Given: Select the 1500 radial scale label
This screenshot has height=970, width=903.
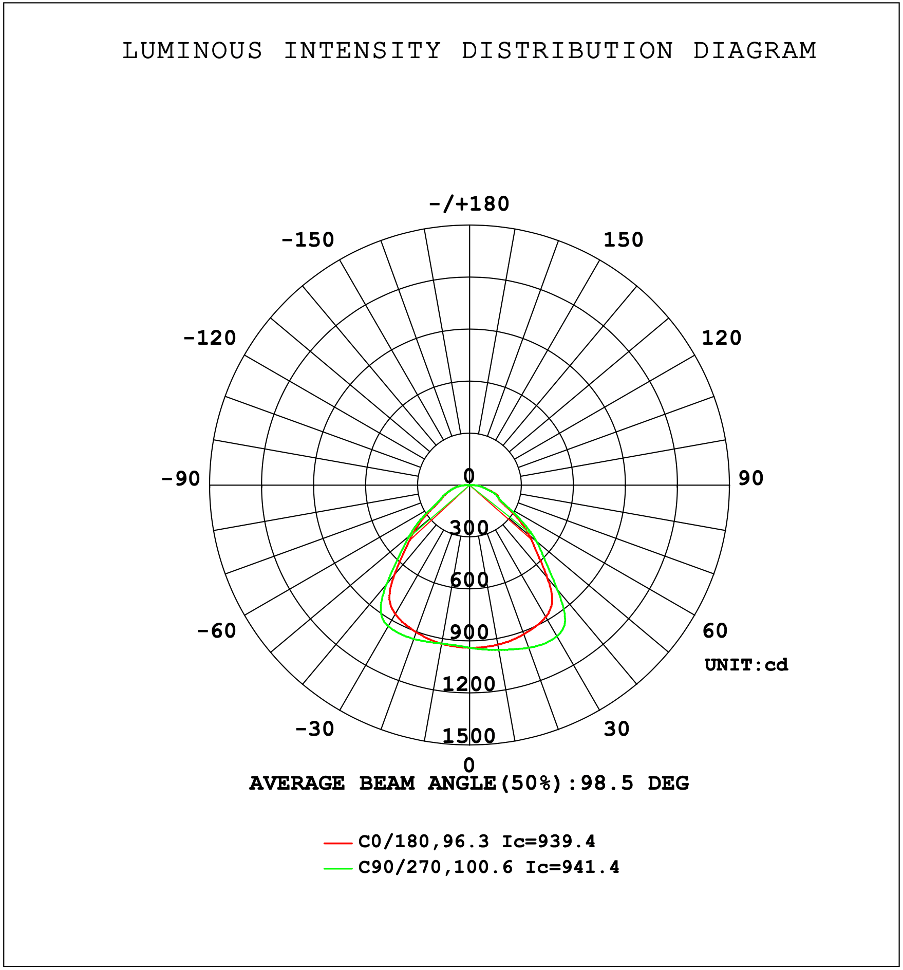Looking at the screenshot, I should (469, 736).
